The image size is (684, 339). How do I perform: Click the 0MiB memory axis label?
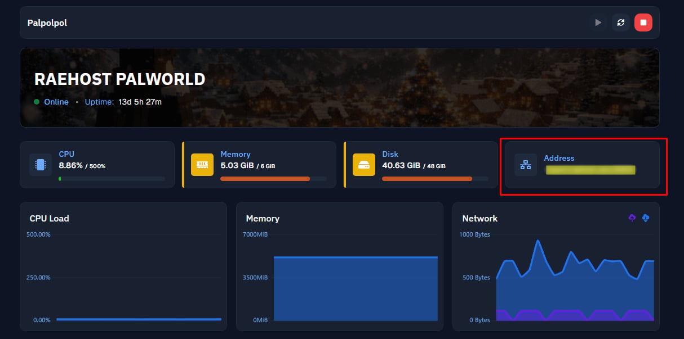click(260, 320)
